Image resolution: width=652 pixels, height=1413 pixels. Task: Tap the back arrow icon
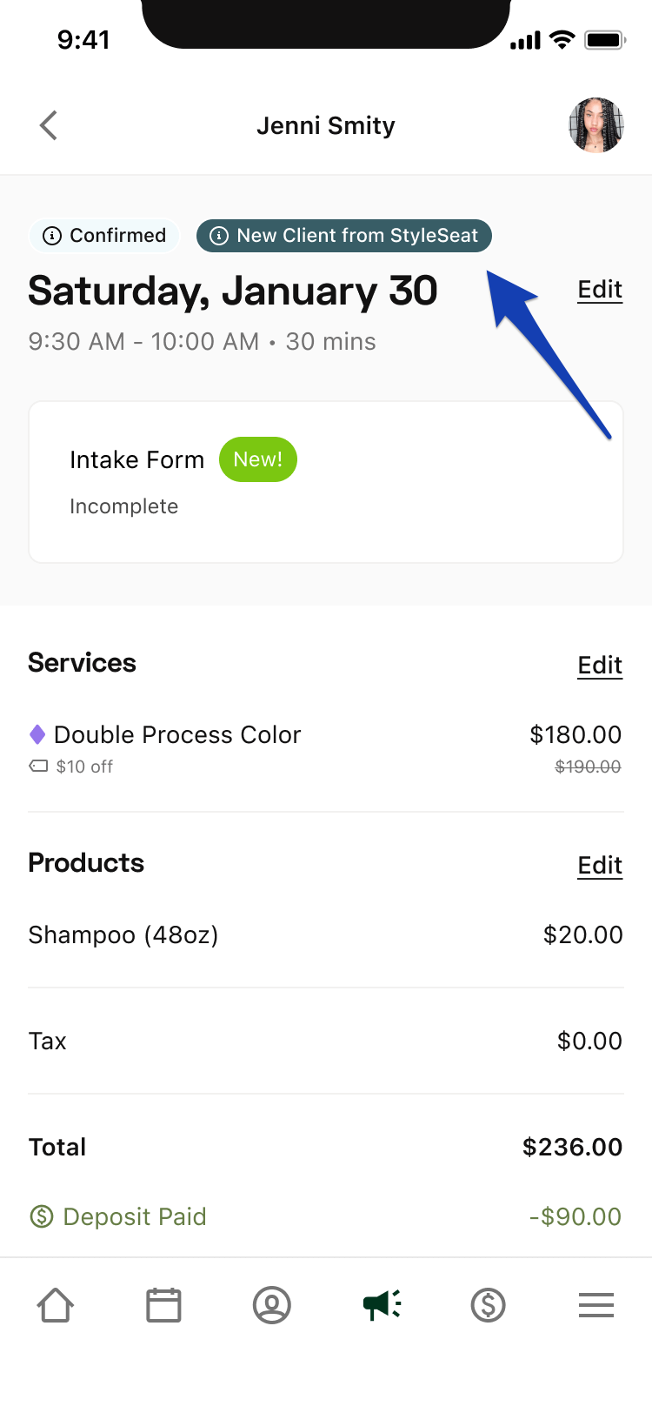49,125
